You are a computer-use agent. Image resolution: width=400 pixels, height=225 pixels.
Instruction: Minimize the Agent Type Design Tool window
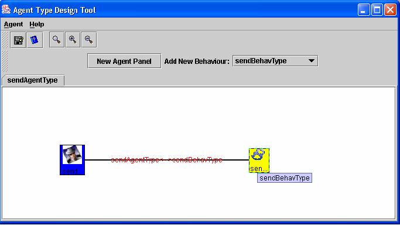pyautogui.click(x=364, y=10)
